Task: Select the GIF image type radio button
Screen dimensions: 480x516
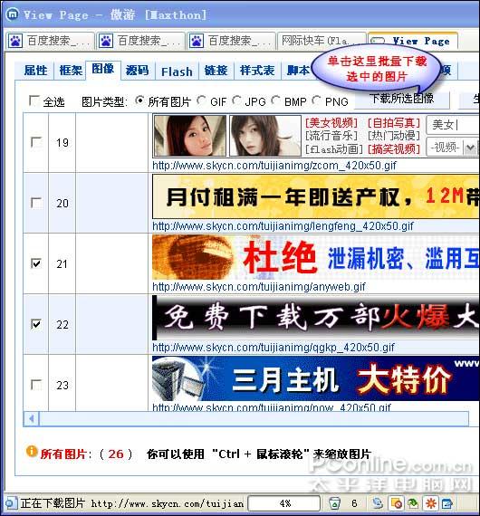Action: click(x=201, y=100)
